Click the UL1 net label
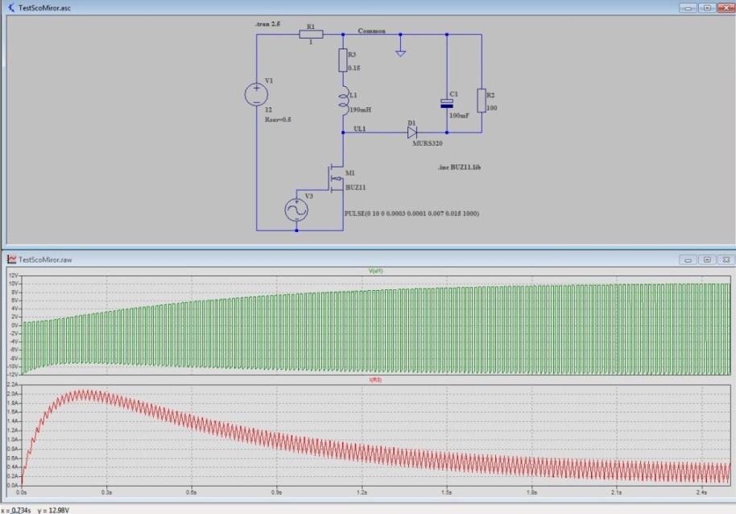736x514 pixels. [359, 128]
